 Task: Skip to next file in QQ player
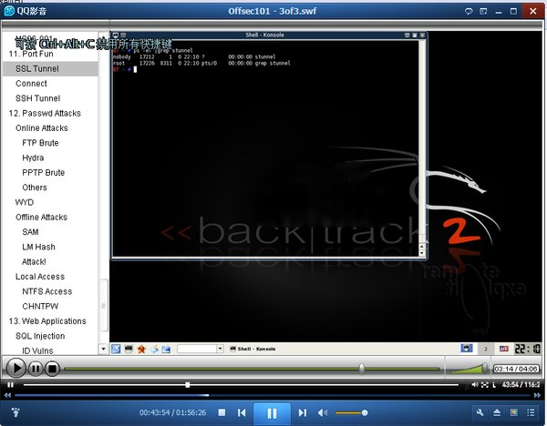[303, 412]
